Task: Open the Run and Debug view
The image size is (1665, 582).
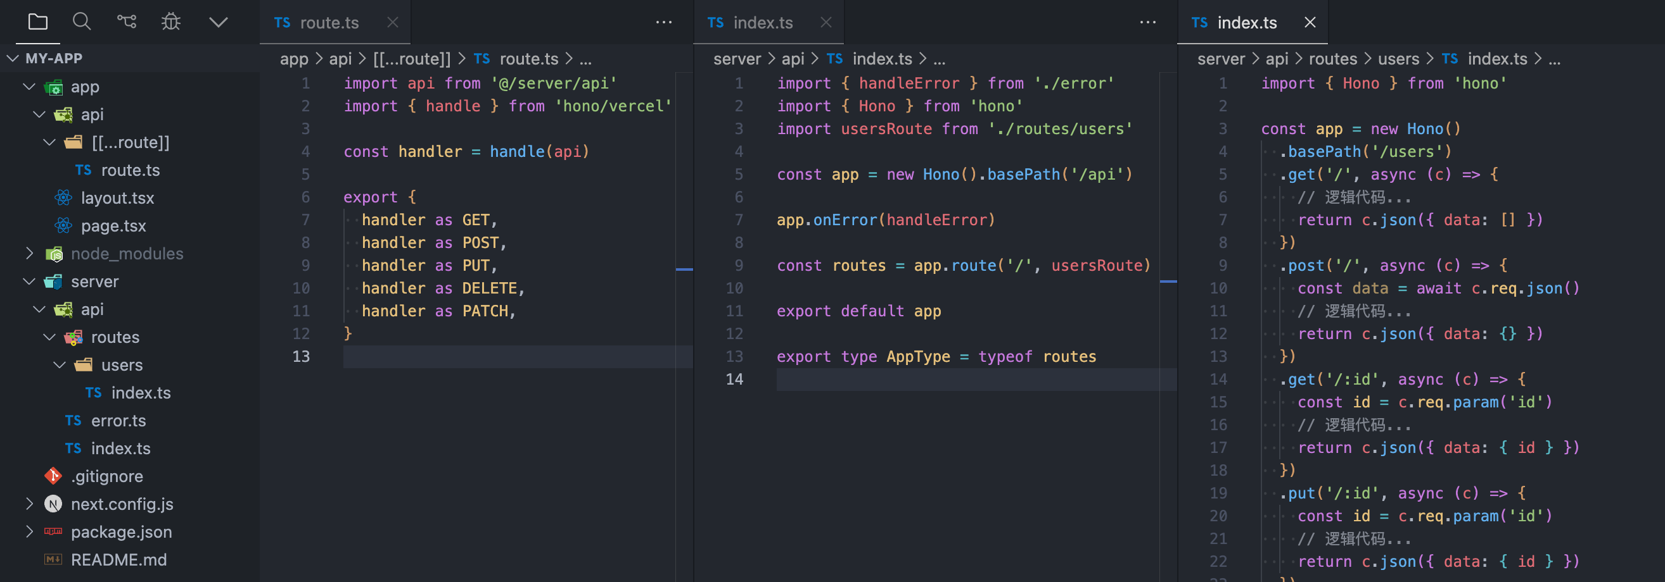Action: pyautogui.click(x=170, y=22)
